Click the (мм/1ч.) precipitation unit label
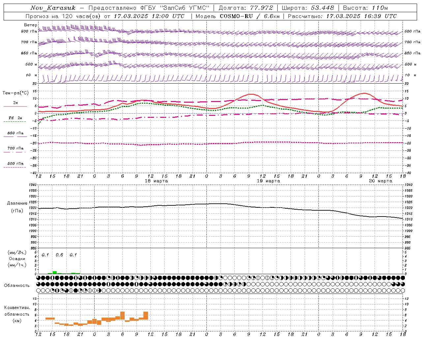The height and width of the screenshot is (337, 422). click(x=17, y=265)
